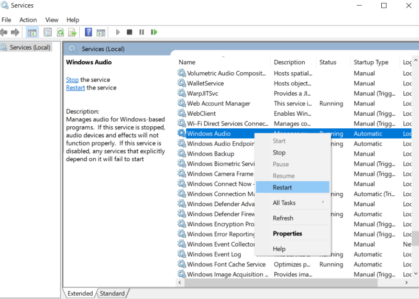Viewport: 419px width, 299px height.
Task: Select the WarpJITSvc service row
Action: (294, 93)
